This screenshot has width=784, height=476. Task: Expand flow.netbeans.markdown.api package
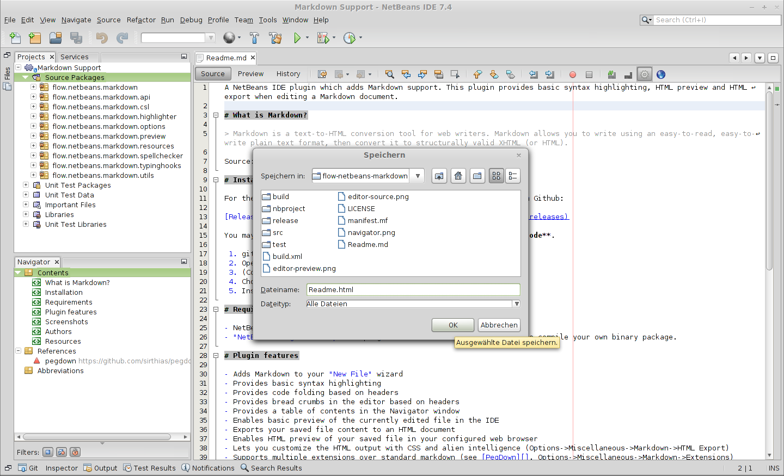coord(33,97)
